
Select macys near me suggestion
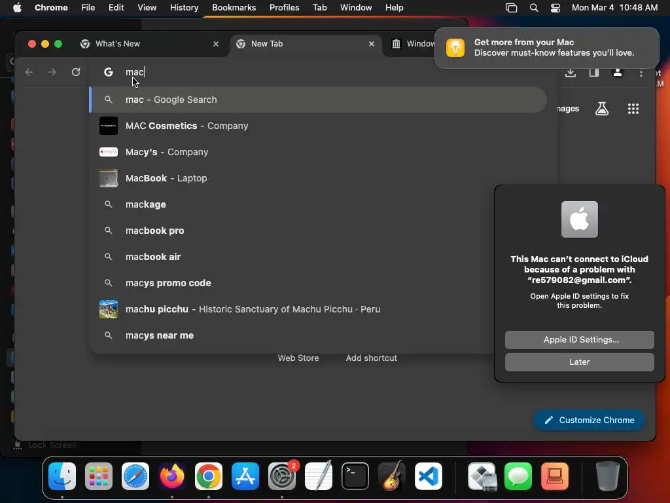pyautogui.click(x=292, y=335)
